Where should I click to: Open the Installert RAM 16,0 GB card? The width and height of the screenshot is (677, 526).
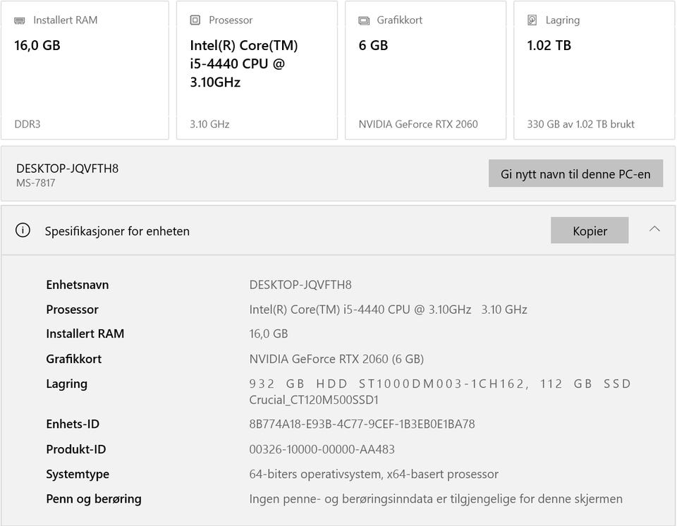(85, 71)
